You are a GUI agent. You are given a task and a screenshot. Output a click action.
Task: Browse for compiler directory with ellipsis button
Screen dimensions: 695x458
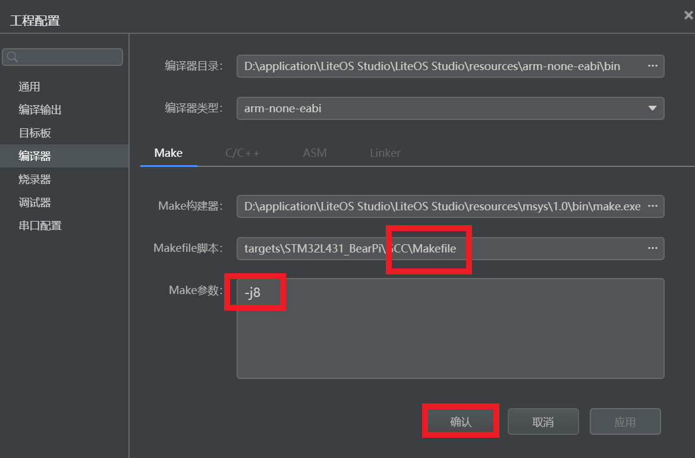pos(652,66)
